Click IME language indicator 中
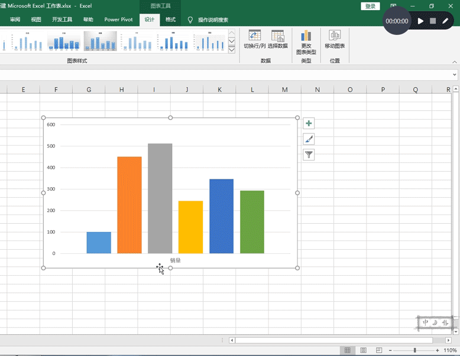This screenshot has width=460, height=356. tap(425, 322)
